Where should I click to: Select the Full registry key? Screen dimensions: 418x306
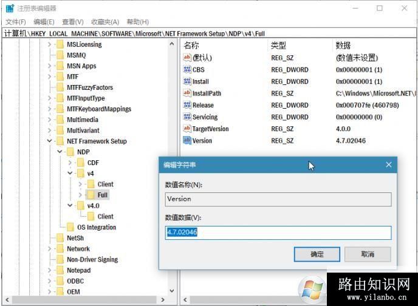pos(102,195)
